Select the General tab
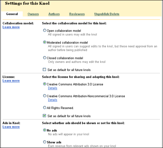 pos(12,14)
